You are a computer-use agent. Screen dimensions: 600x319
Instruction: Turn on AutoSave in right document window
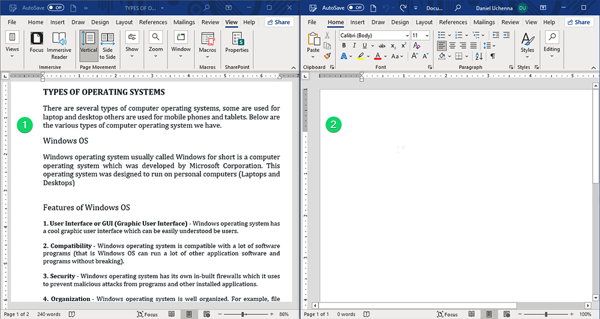355,8
